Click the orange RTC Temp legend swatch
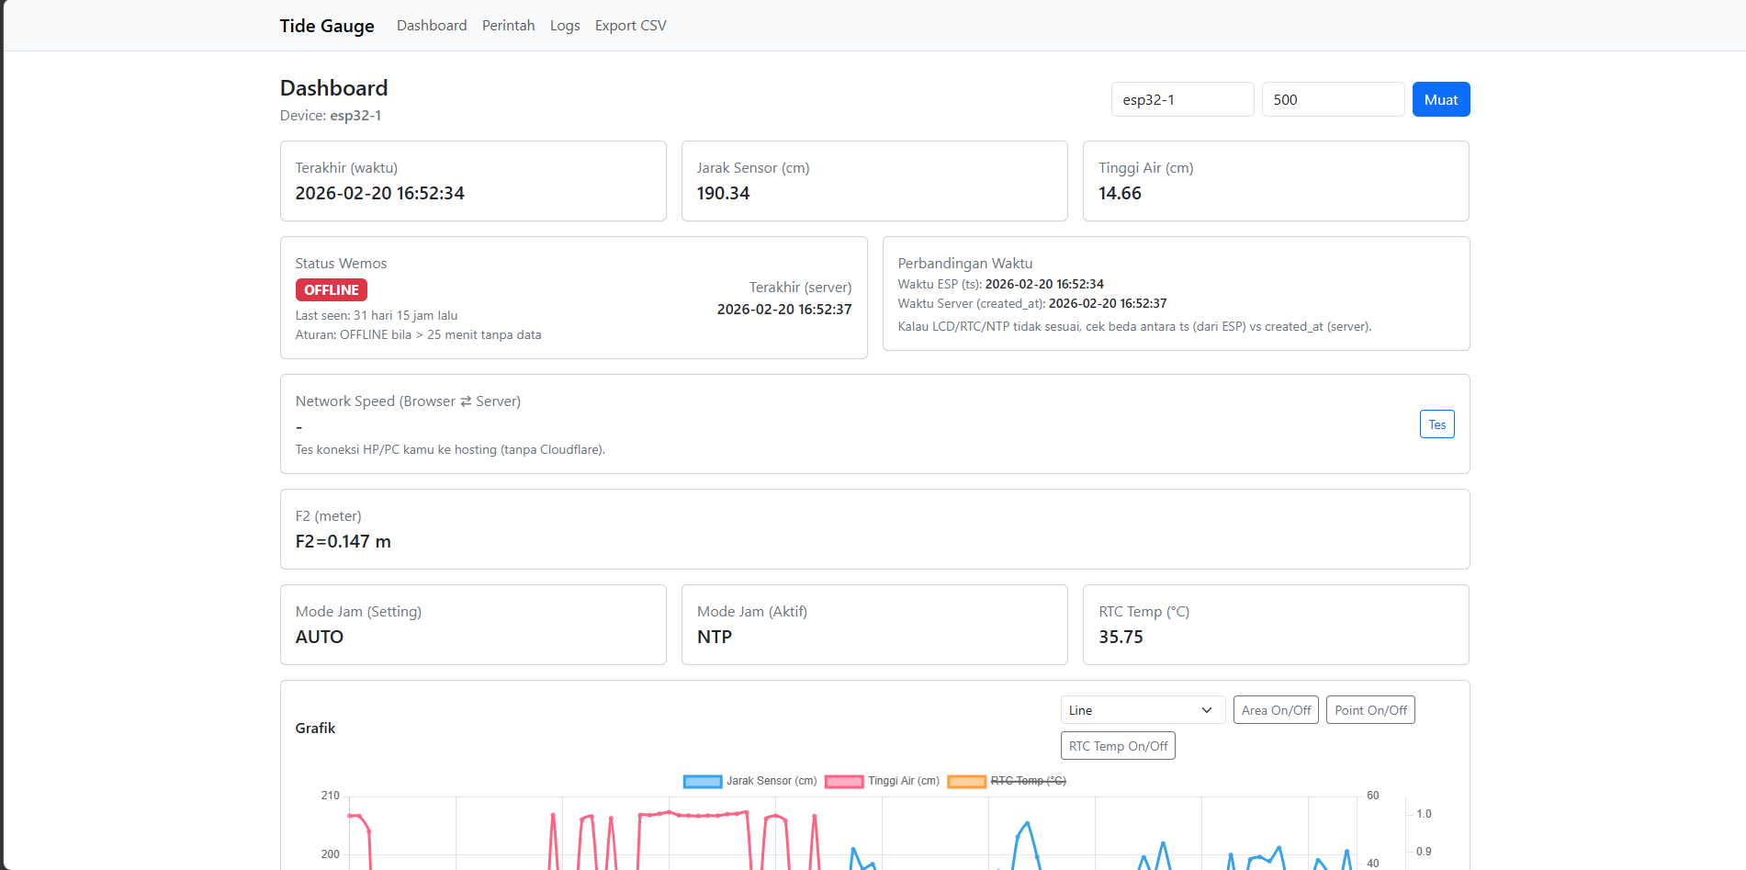The height and width of the screenshot is (870, 1746). click(x=966, y=782)
